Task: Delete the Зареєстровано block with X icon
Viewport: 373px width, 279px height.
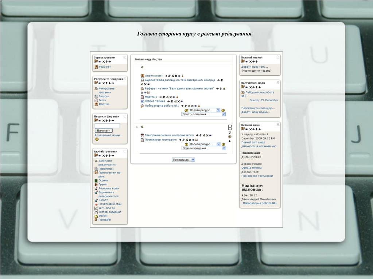Action: tap(104, 62)
